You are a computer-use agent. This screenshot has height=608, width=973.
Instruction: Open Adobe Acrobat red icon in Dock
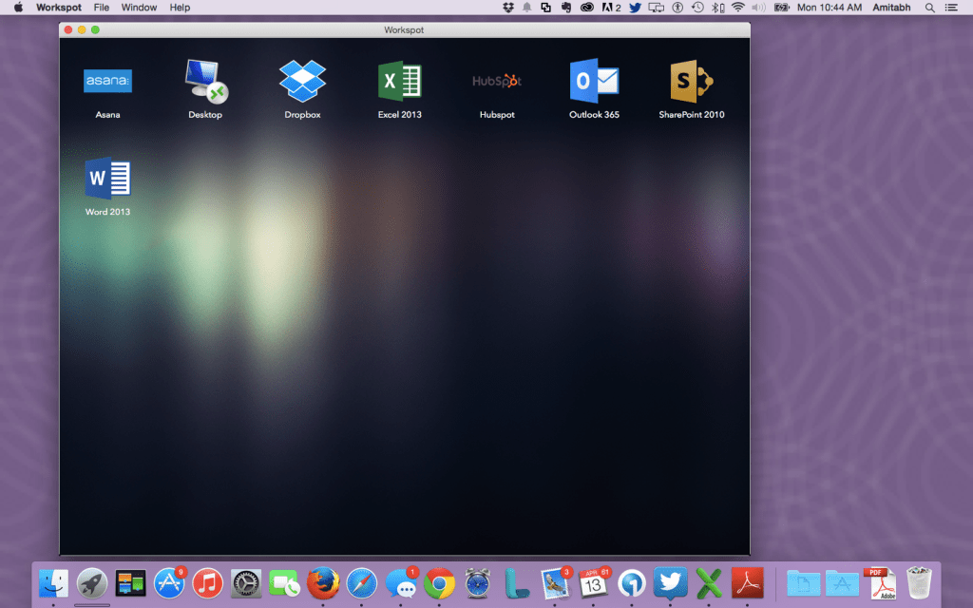[x=747, y=583]
